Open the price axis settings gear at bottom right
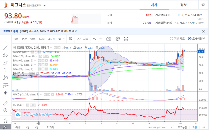 (x=204, y=127)
